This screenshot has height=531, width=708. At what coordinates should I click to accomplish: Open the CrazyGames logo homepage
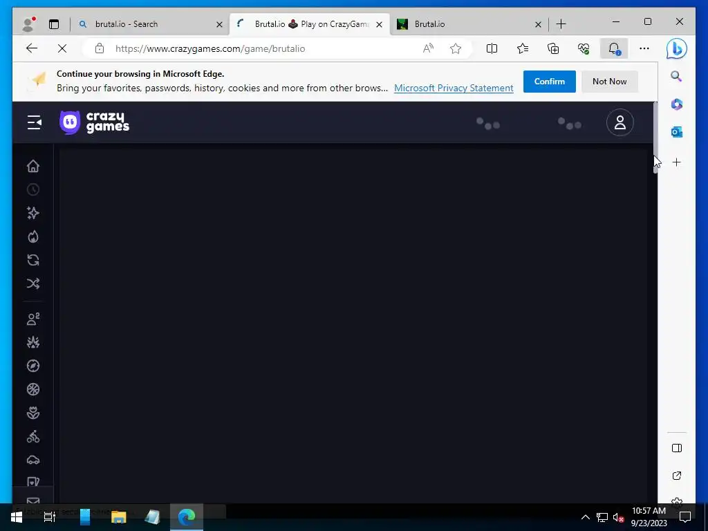tap(94, 122)
